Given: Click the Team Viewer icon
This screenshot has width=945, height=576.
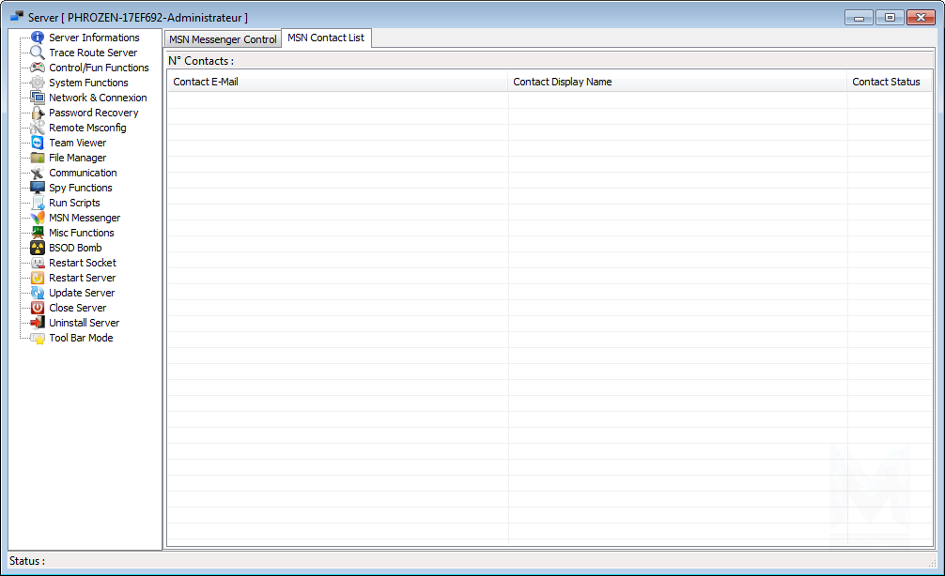Looking at the screenshot, I should pos(38,143).
